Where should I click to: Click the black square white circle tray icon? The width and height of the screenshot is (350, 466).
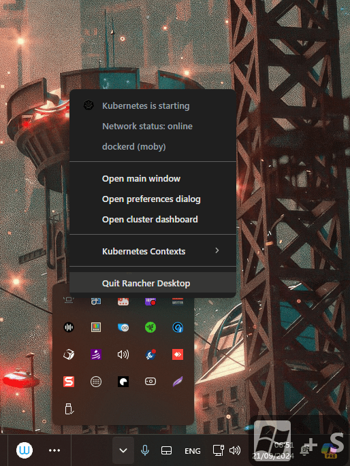click(123, 381)
